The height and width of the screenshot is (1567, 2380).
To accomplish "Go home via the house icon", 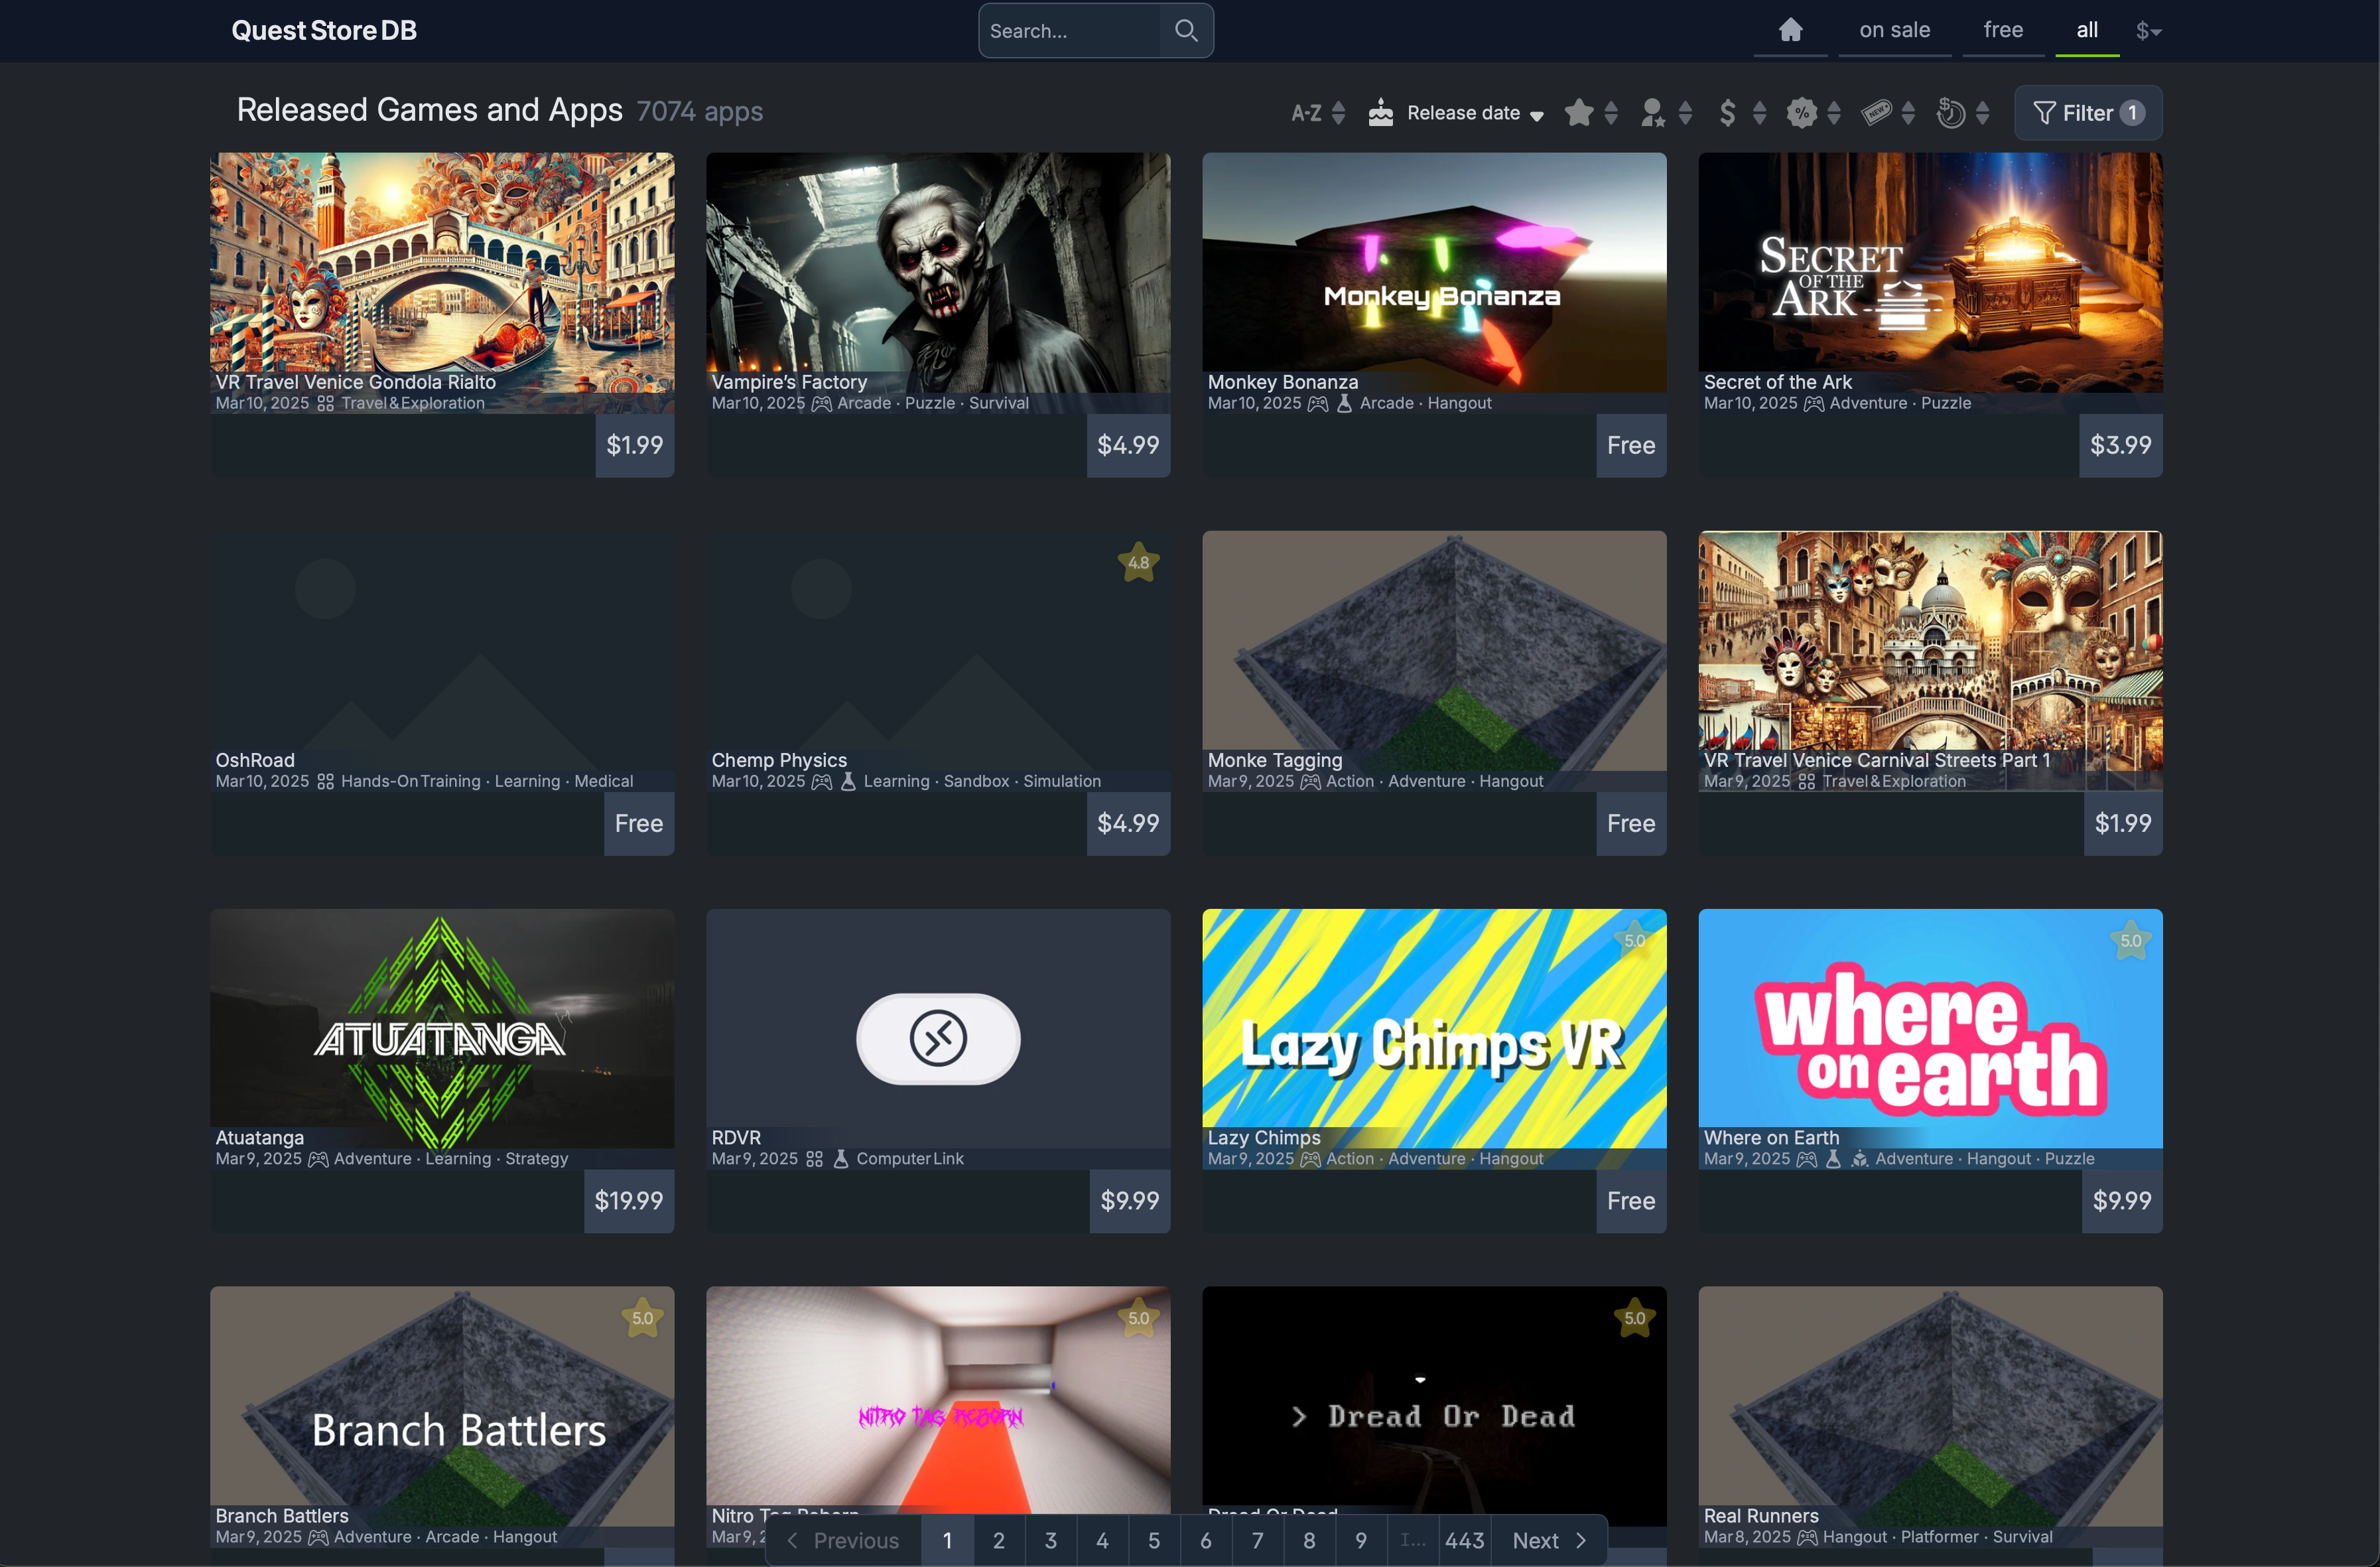I will tap(1790, 30).
